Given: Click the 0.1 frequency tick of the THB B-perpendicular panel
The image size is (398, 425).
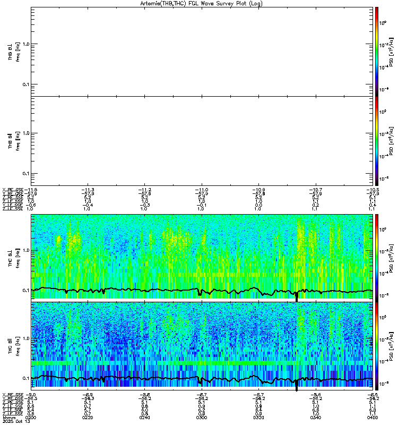Looking at the screenshot, I should click(x=26, y=84).
